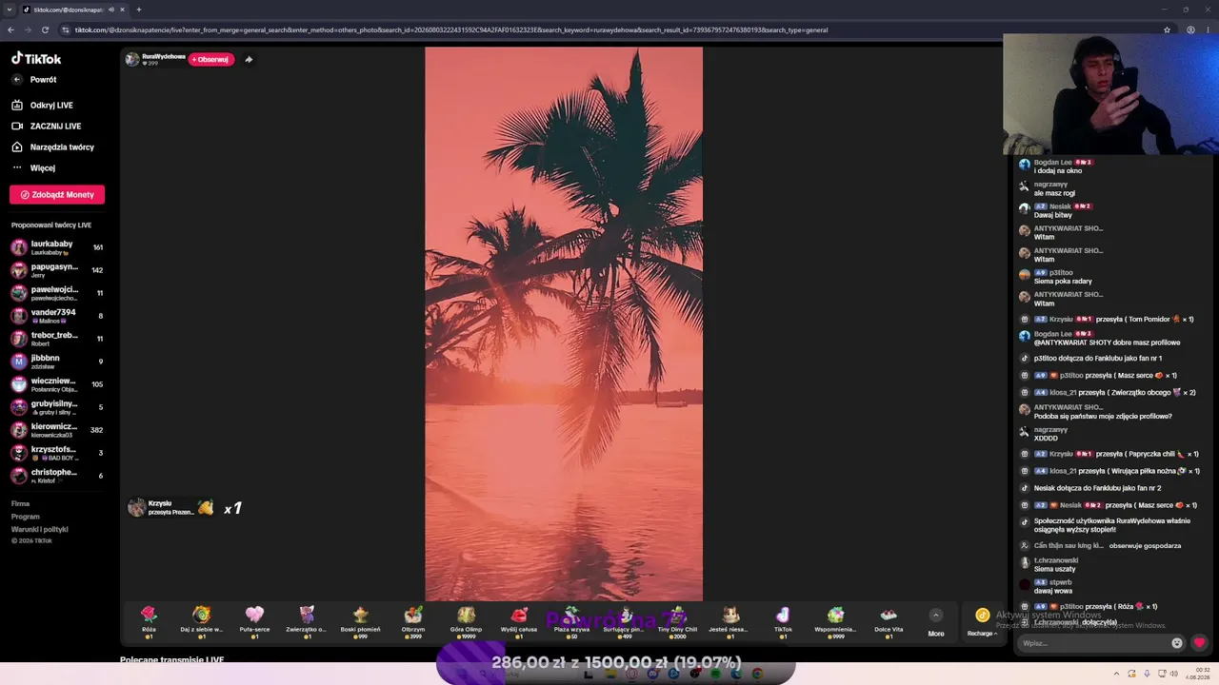Open the wieczniew live stream
The width and height of the screenshot is (1219, 685).
(x=57, y=384)
